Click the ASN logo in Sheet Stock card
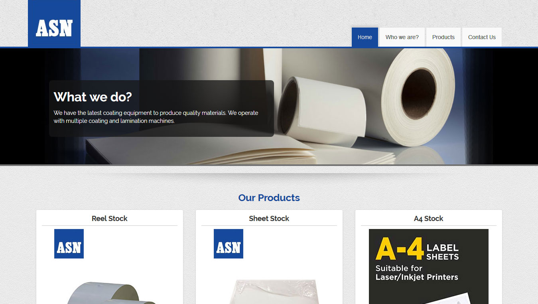Screen dimensions: 538x304 [229, 244]
